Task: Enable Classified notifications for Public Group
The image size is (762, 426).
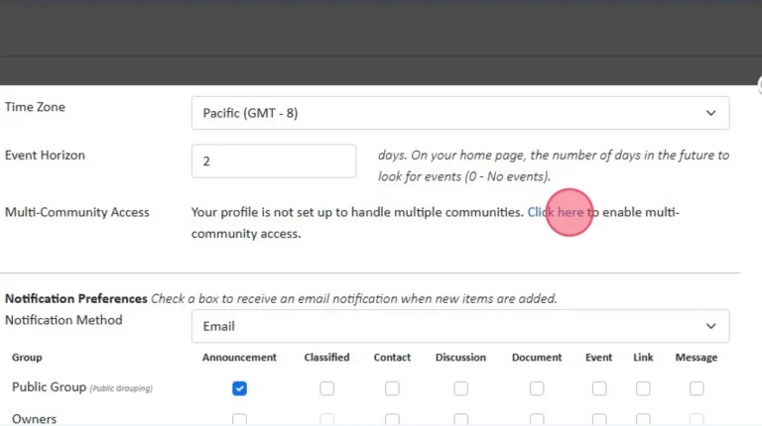Action: tap(326, 388)
